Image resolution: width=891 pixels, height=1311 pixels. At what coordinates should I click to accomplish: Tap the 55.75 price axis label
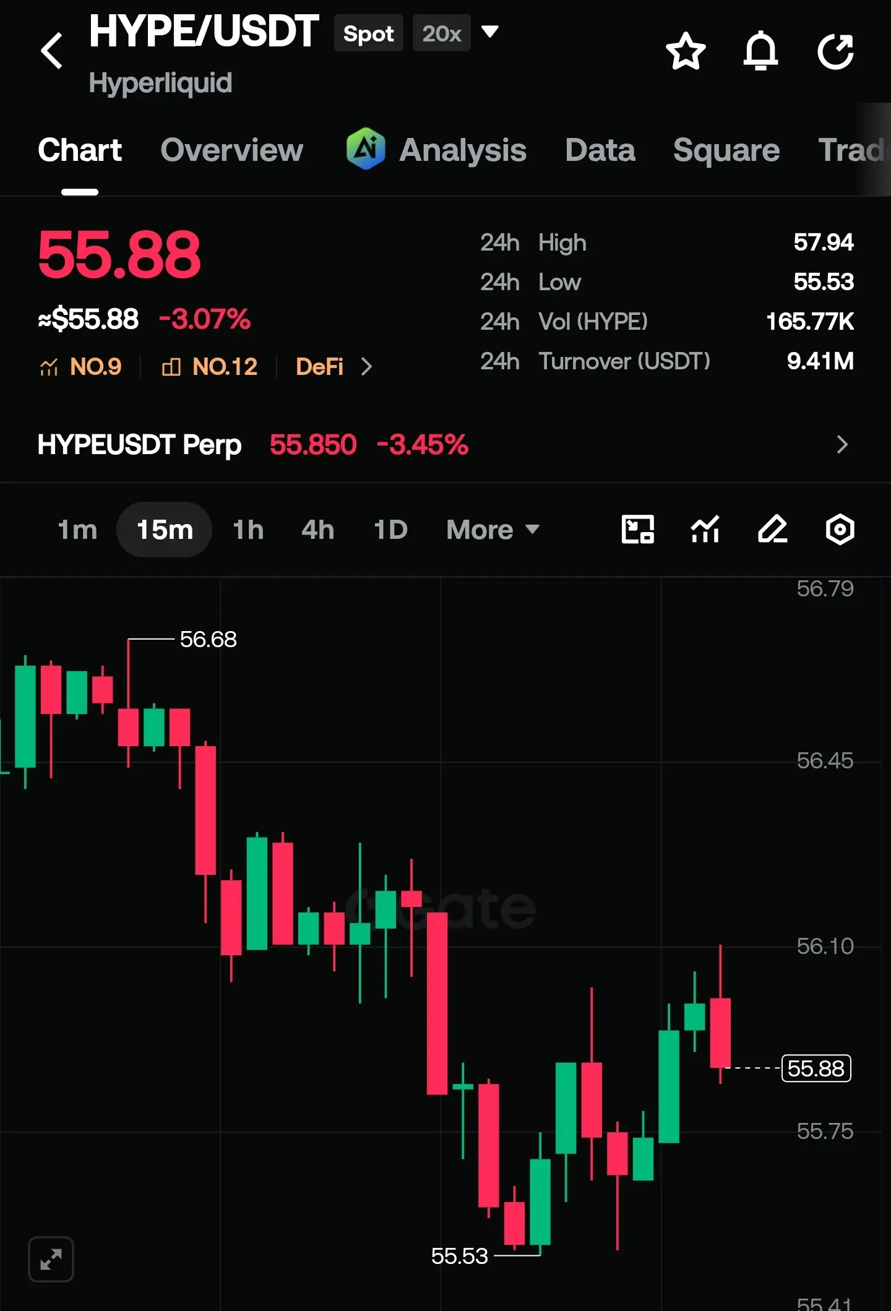pyautogui.click(x=825, y=1131)
